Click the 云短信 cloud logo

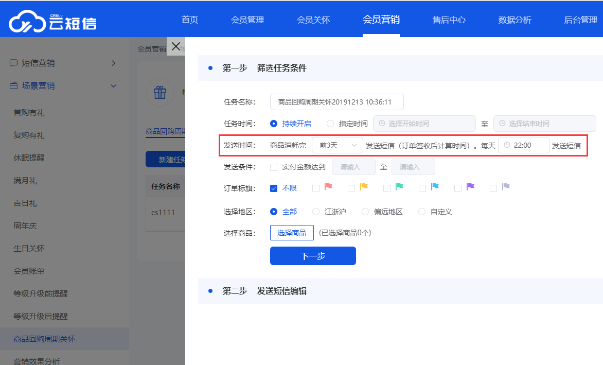(52, 21)
